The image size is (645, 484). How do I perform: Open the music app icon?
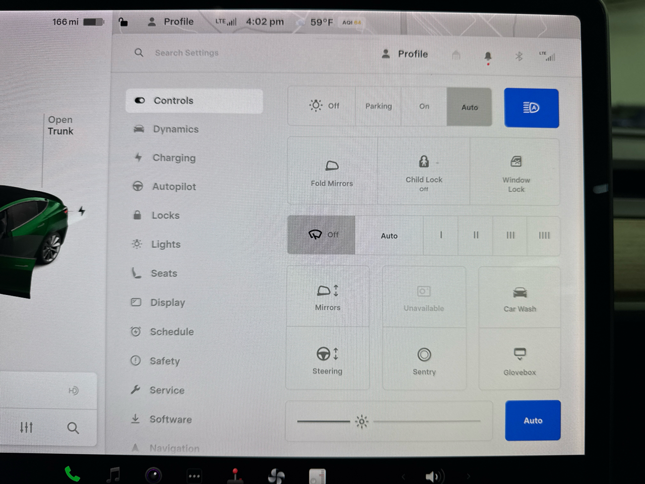coord(114,475)
